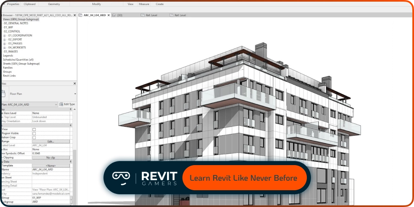Select the Families tree item

click(8, 68)
